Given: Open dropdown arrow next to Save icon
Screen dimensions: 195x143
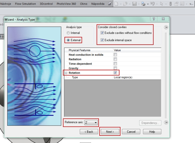Looking at the screenshot, I should click(x=139, y=4).
